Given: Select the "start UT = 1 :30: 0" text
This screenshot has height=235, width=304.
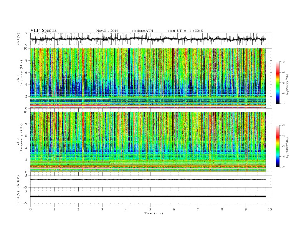Looking at the screenshot, I should pos(185,31).
